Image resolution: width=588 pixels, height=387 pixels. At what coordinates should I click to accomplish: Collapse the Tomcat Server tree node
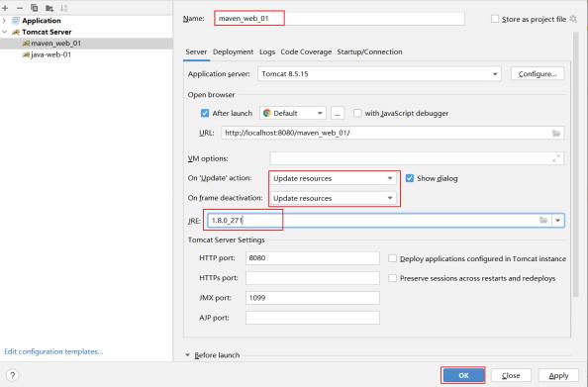(5, 33)
